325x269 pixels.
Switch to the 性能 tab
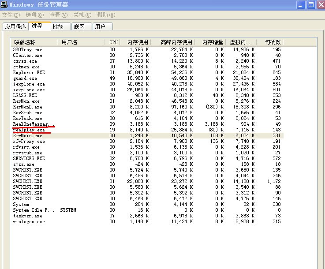click(58, 26)
